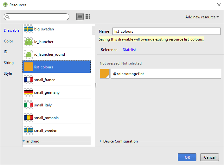The height and width of the screenshot is (165, 224).
Task: Click the big_sweden flag thumbnail
Action: pos(29,29)
